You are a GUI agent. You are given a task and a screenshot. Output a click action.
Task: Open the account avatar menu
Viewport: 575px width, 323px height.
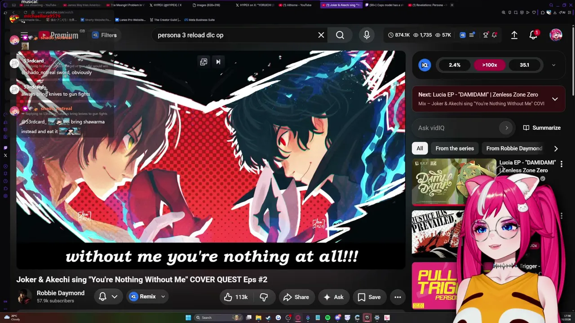556,35
